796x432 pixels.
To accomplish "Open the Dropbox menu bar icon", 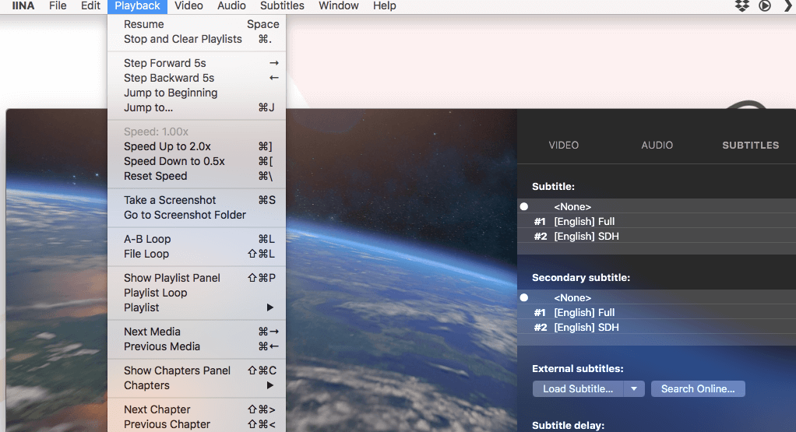I will (742, 5).
